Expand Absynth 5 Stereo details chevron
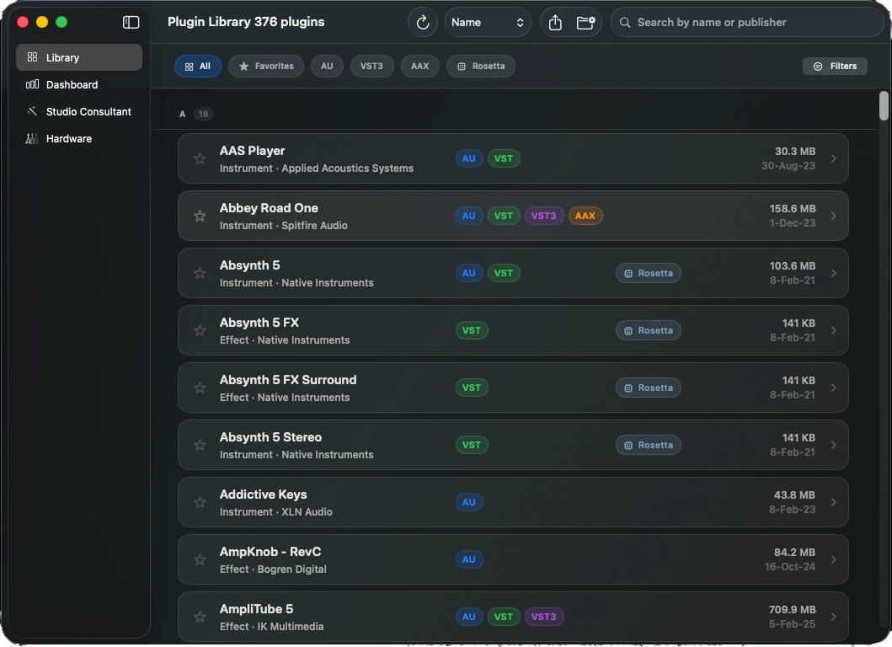 click(833, 445)
